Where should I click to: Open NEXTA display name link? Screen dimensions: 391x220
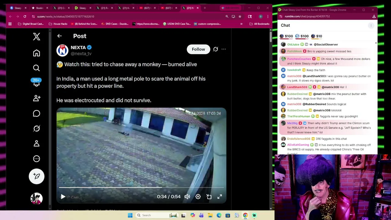coord(78,47)
